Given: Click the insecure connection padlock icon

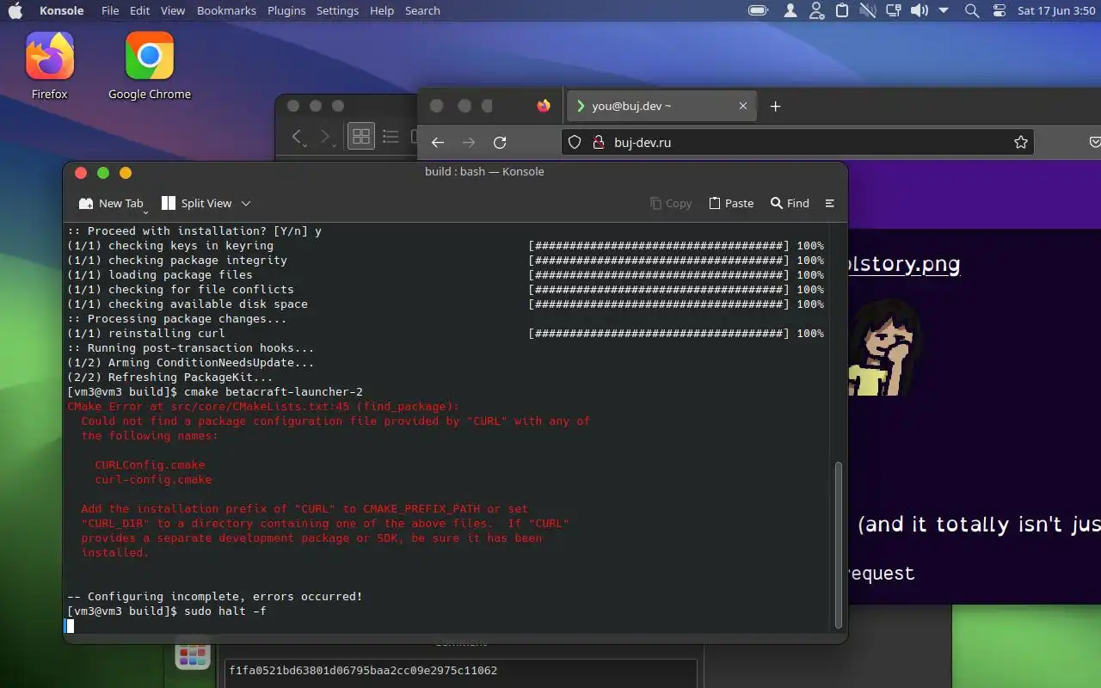Looking at the screenshot, I should 600,143.
